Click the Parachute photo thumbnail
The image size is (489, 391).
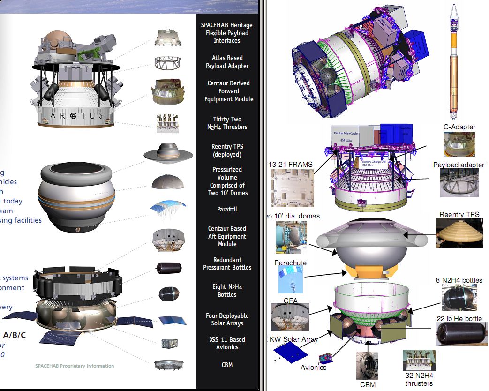[x=290, y=279]
